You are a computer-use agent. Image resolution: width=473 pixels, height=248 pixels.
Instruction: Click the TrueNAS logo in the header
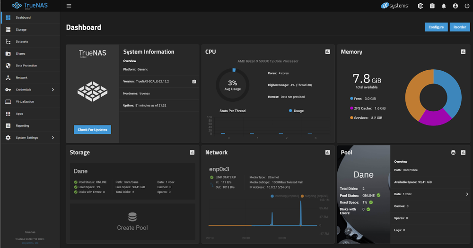[x=29, y=6]
